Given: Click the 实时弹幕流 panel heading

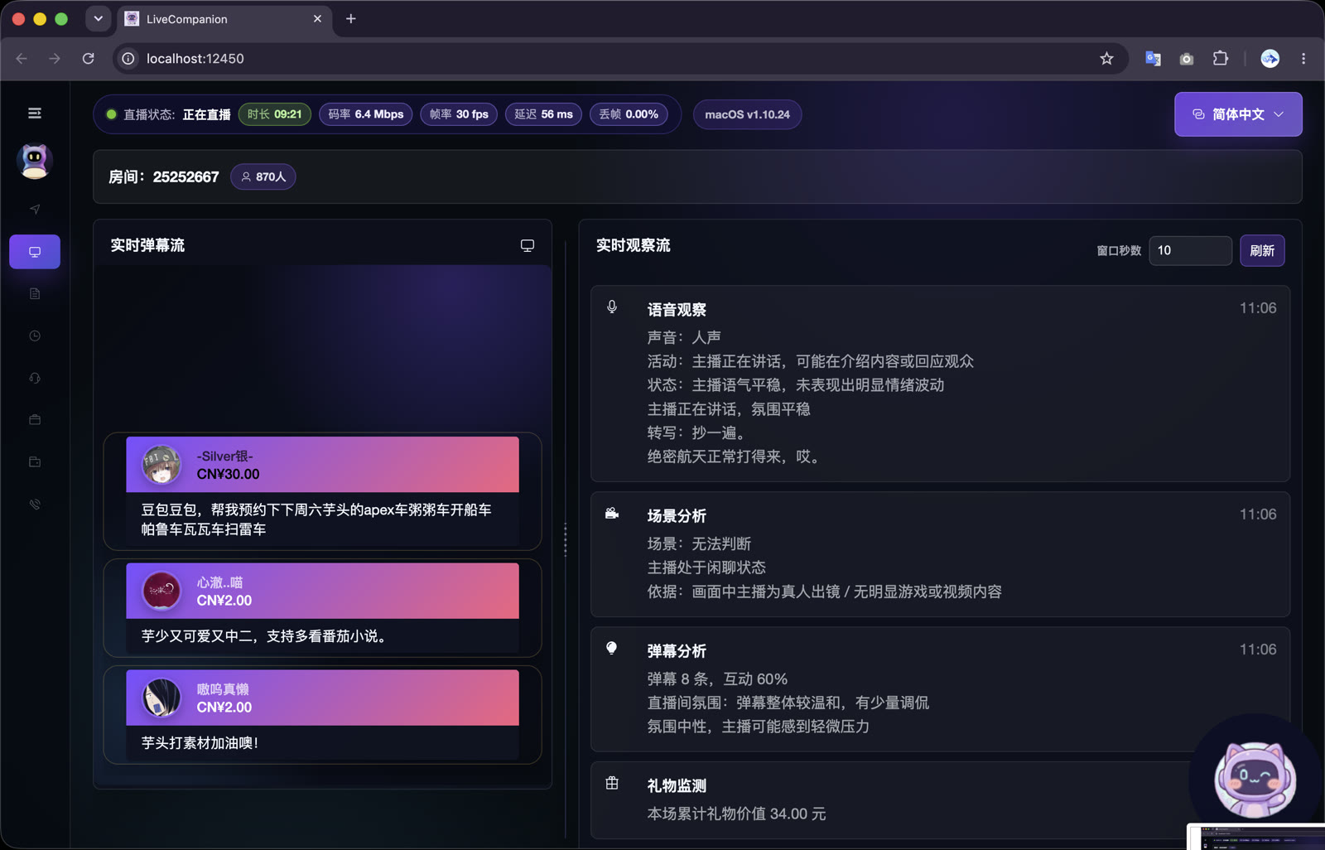Looking at the screenshot, I should pyautogui.click(x=147, y=245).
